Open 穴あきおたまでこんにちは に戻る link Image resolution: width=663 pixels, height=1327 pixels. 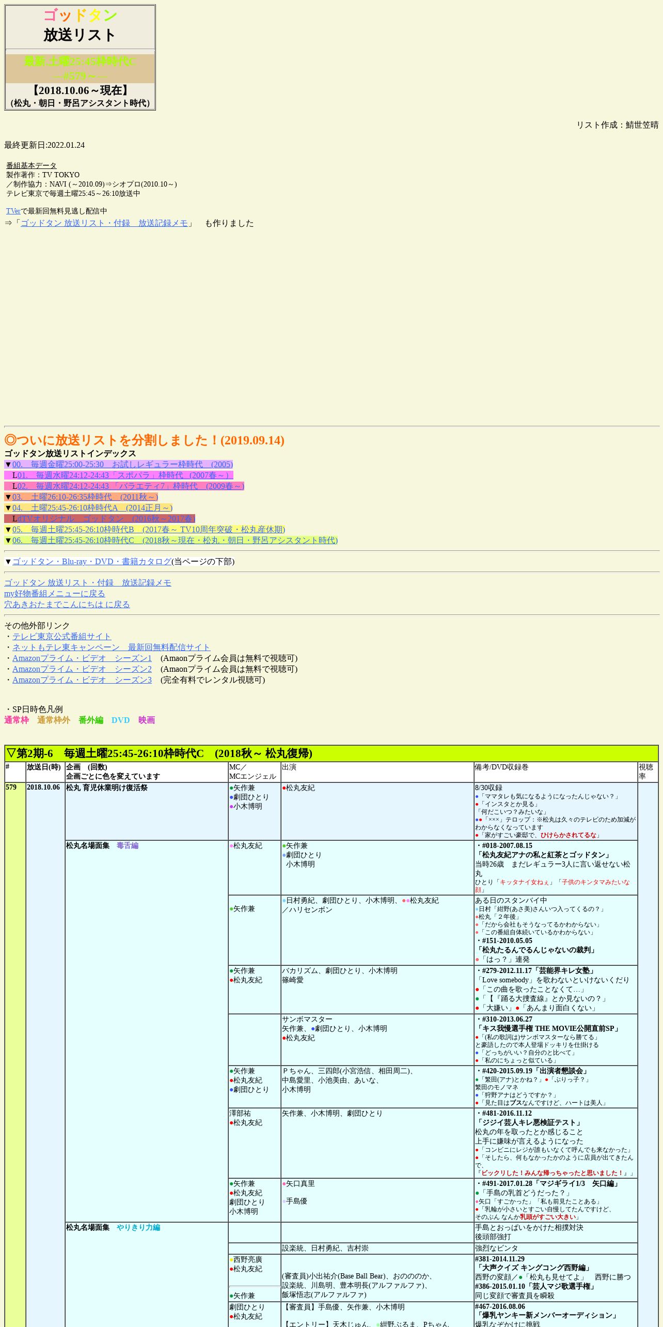pyautogui.click(x=67, y=605)
